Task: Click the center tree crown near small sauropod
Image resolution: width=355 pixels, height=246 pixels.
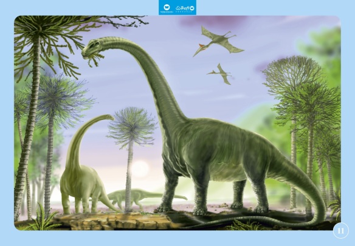Action: click(132, 127)
